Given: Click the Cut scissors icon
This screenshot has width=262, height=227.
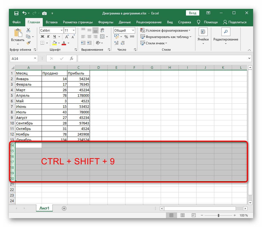Looking at the screenshot, I should (x=28, y=30).
